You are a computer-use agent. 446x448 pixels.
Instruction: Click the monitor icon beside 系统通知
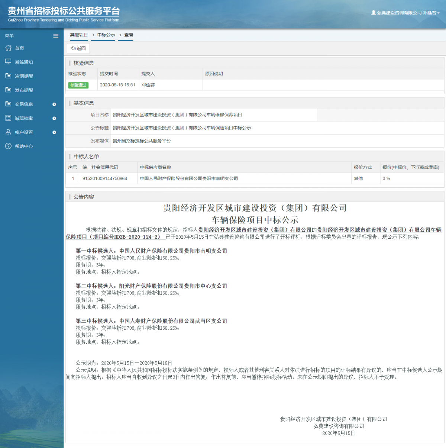[x=8, y=62]
